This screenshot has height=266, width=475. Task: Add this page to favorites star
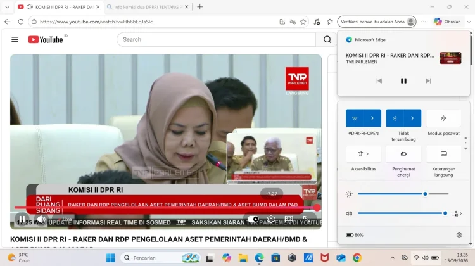[x=303, y=22]
